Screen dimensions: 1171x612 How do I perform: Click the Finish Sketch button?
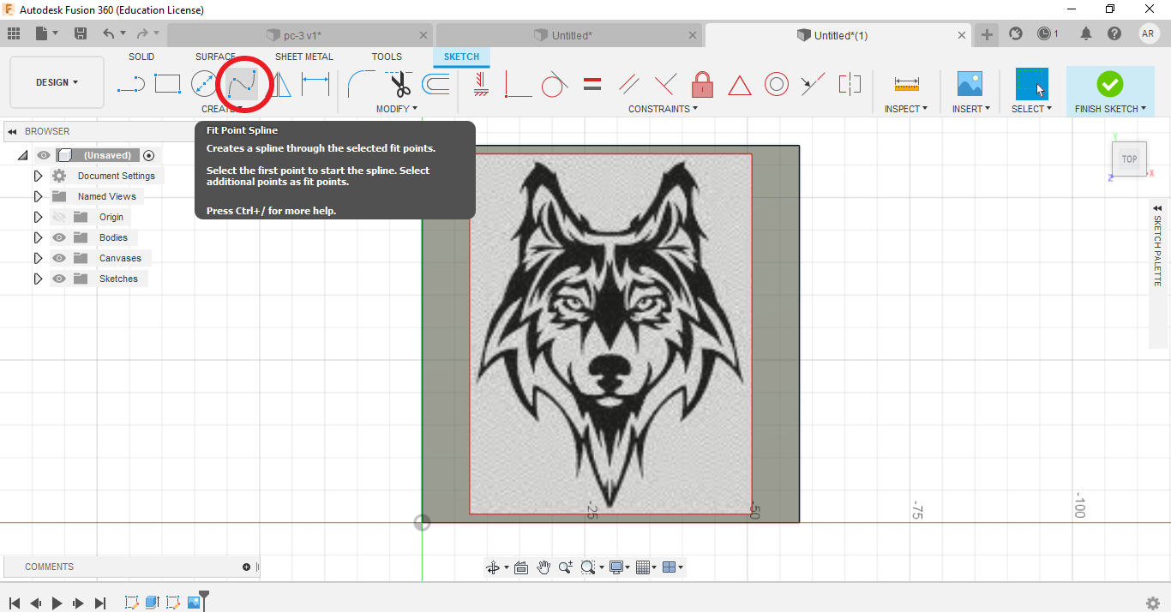pos(1109,84)
